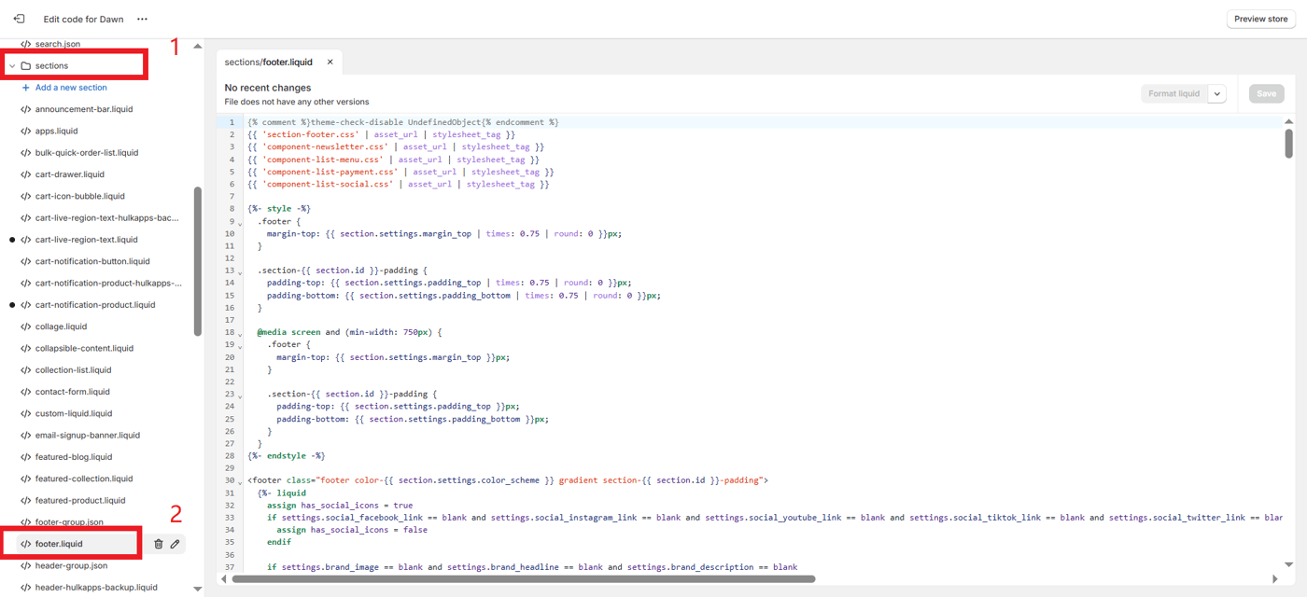
Task: Open header-group.json file
Action: (71, 566)
